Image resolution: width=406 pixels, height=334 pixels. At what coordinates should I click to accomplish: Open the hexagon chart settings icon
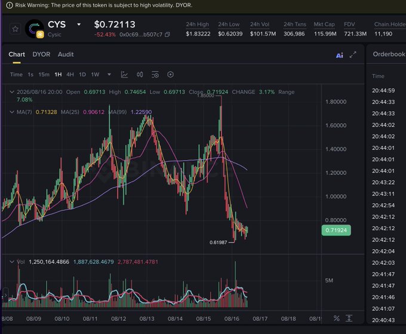[170, 75]
